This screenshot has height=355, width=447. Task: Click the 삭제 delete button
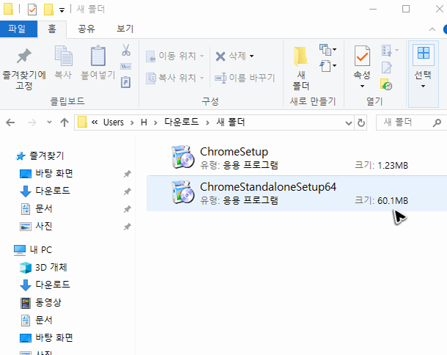(x=230, y=56)
